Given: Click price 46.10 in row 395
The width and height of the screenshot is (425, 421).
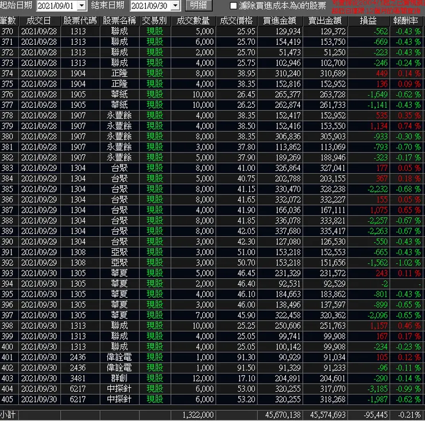Looking at the screenshot, I should [246, 294].
